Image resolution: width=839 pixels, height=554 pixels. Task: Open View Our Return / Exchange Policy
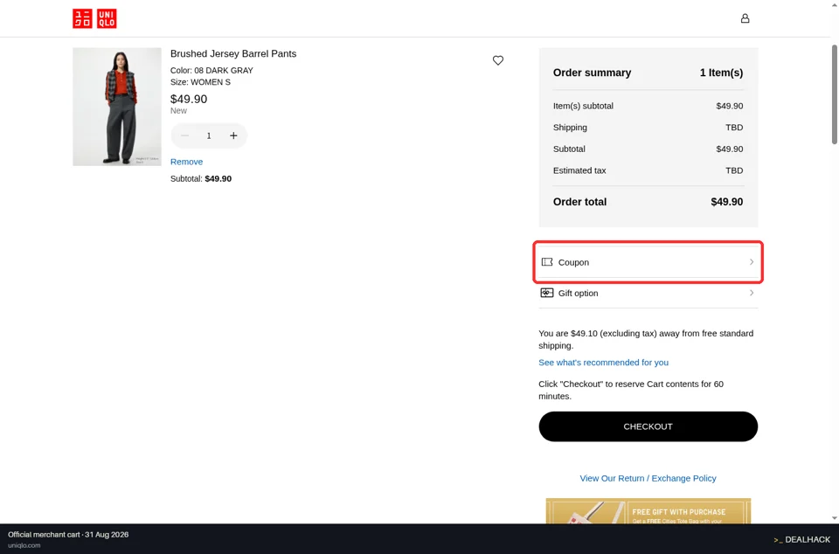[648, 478]
